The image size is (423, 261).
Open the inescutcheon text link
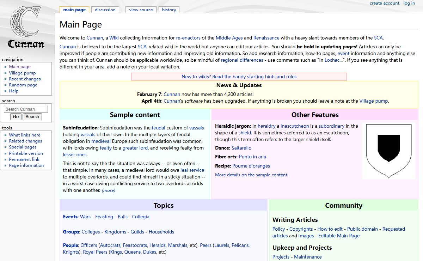tap(295, 126)
